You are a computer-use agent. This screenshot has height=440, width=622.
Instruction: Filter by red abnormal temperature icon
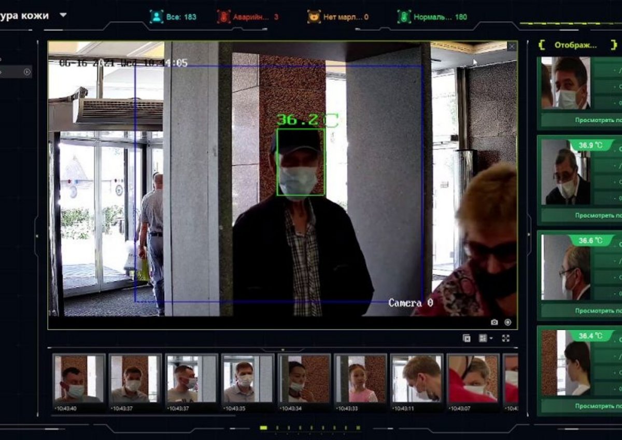[223, 17]
